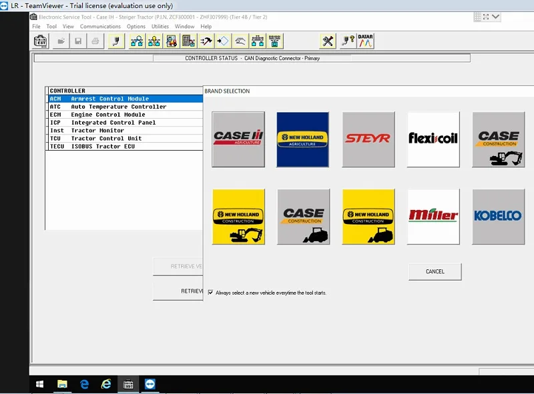Select the New Holland Agriculture brand
Viewport: 534px width, 394px height.
tap(303, 139)
